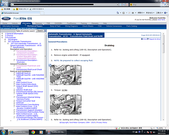Click the favorites star icon
Viewport: 169px width, 135px height.
[x=2, y=9]
